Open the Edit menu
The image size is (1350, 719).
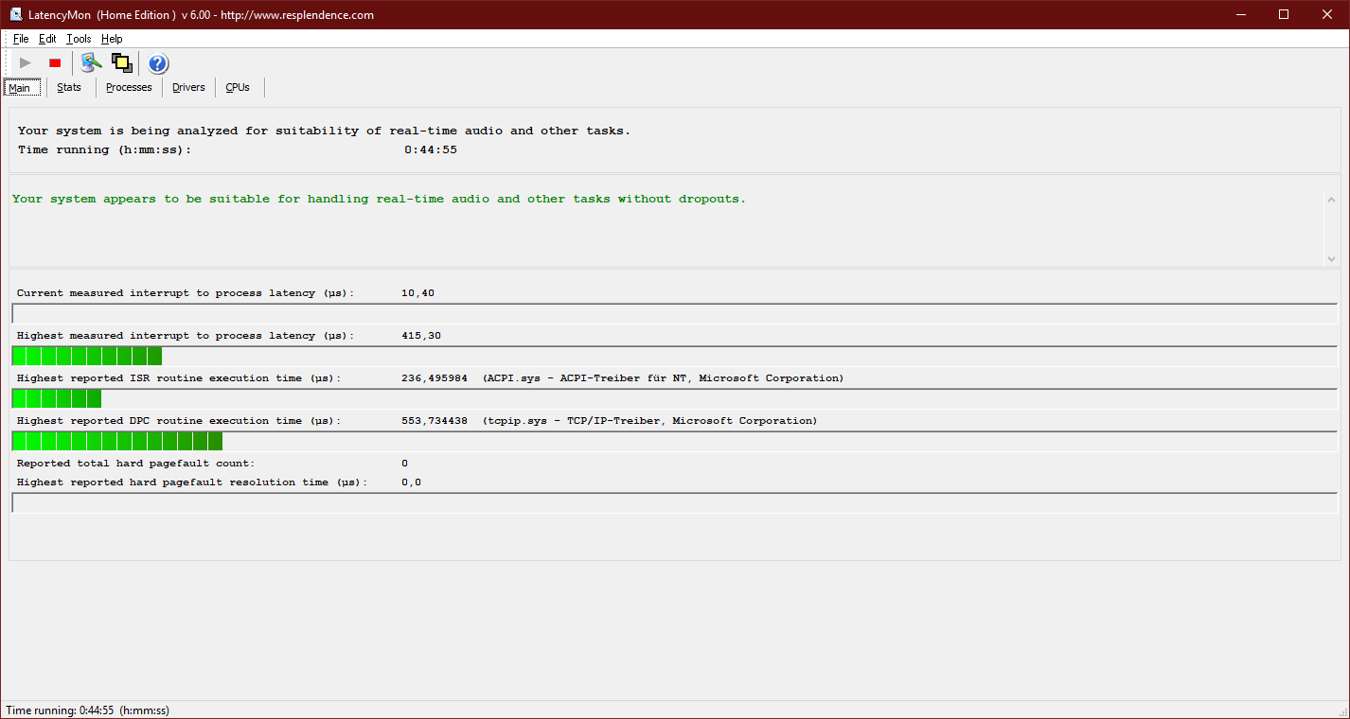[x=47, y=39]
